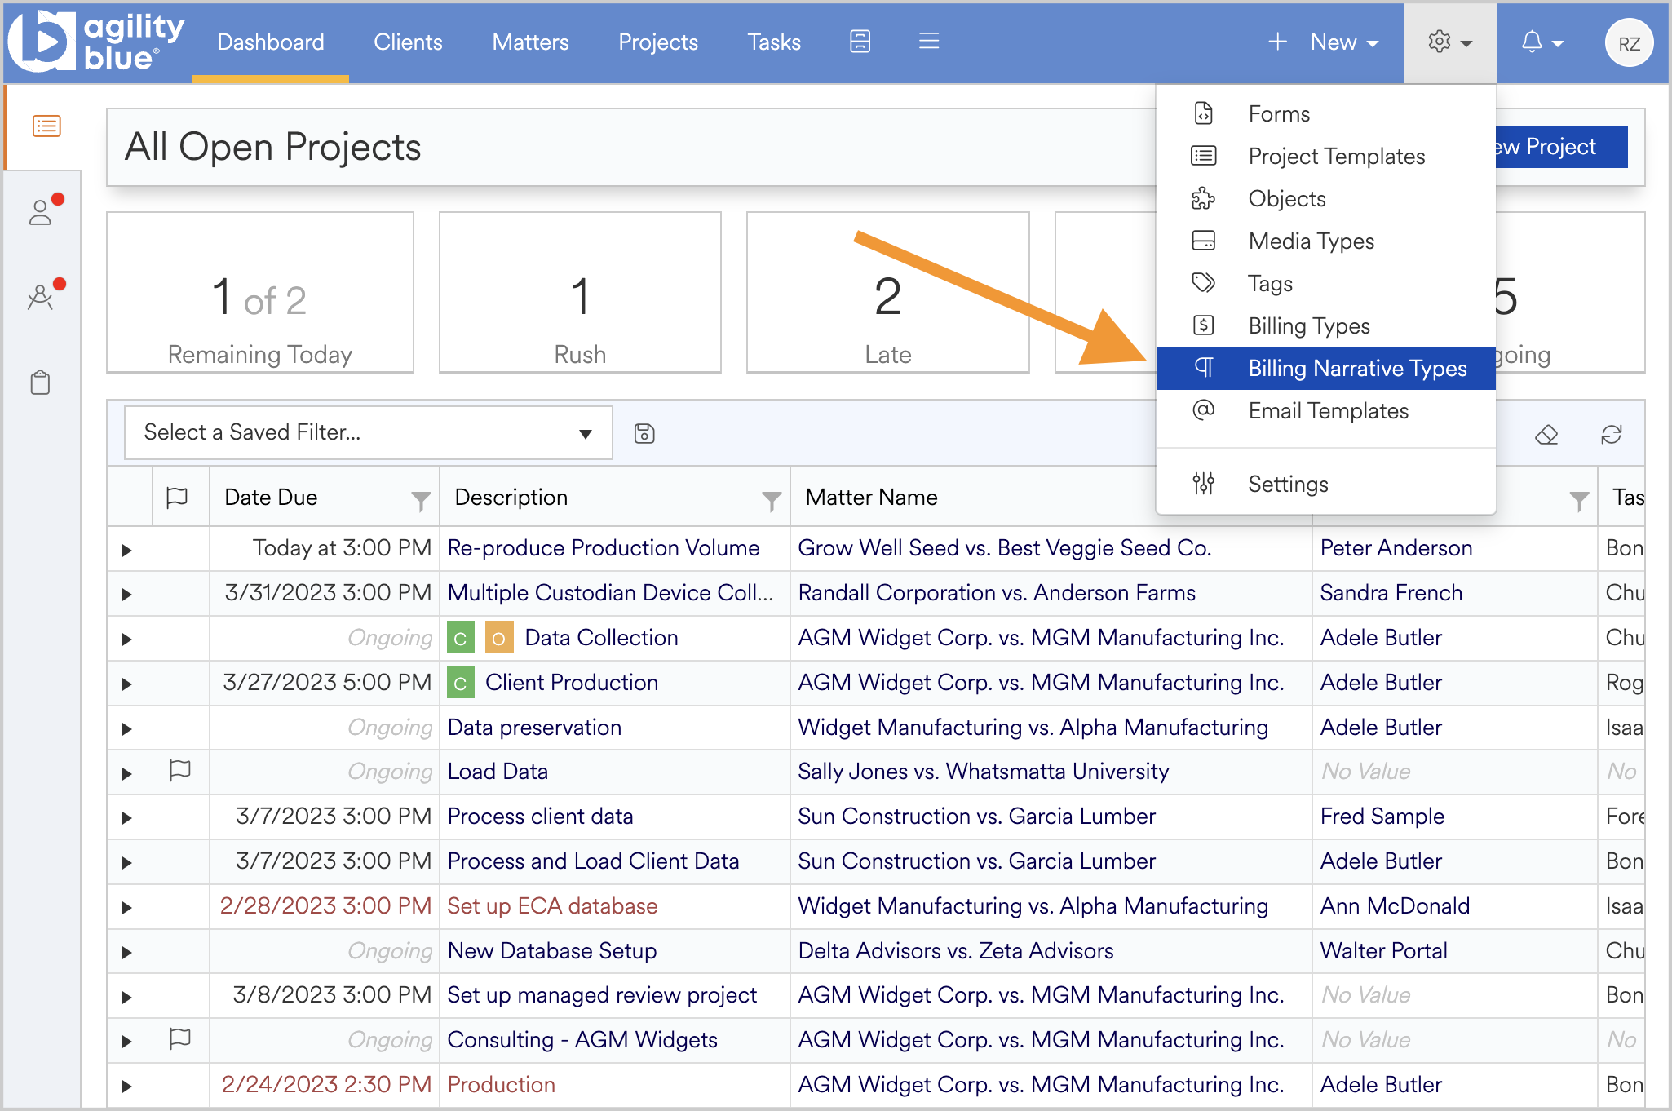Open the Select a Saved Filter dropdown

point(368,432)
